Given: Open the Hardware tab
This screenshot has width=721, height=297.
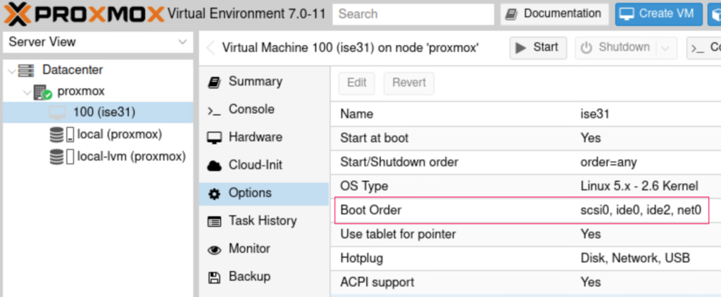Looking at the screenshot, I should pyautogui.click(x=264, y=137).
